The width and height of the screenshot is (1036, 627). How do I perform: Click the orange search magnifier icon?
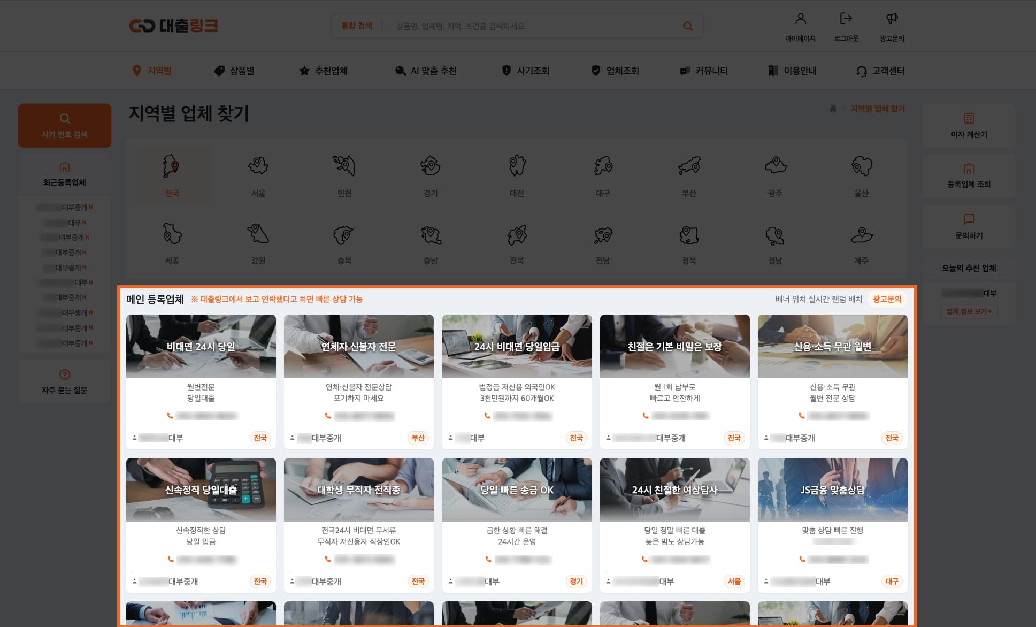point(688,26)
